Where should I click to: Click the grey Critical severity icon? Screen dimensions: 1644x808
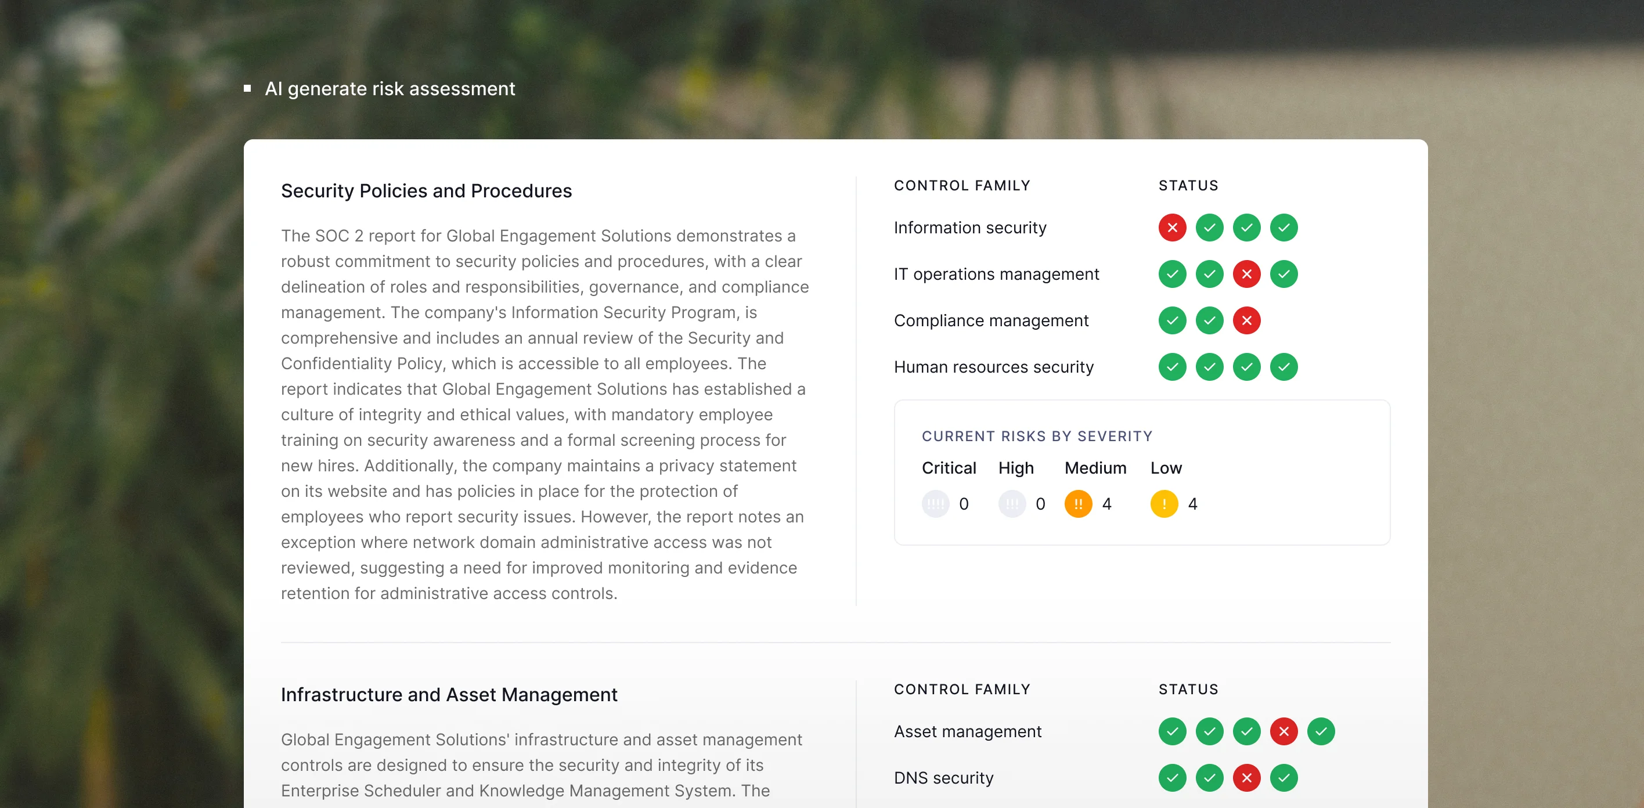click(936, 504)
